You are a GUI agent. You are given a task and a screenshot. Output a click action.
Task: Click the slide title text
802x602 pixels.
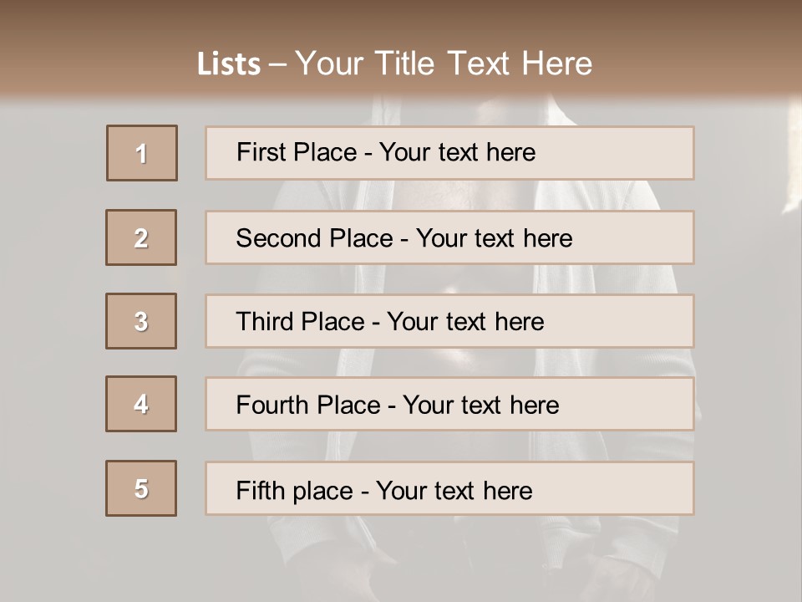pos(394,64)
